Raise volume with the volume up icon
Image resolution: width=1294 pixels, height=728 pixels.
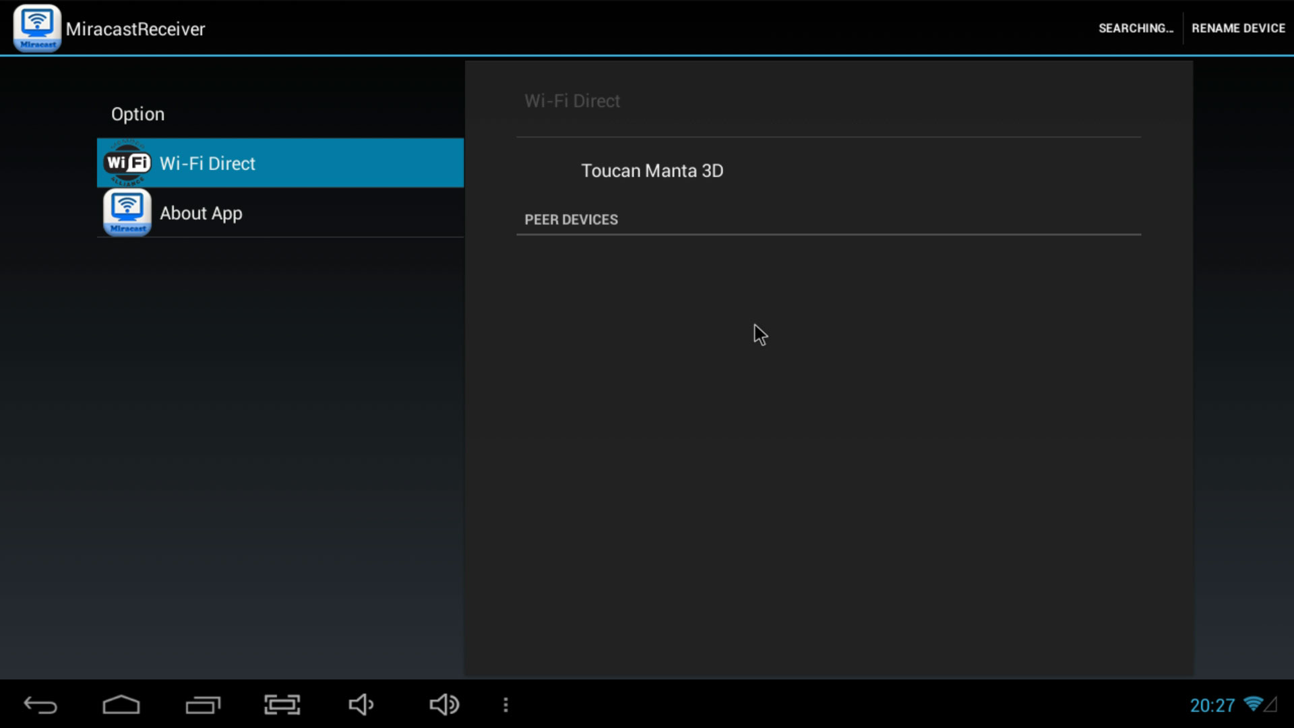(x=444, y=705)
